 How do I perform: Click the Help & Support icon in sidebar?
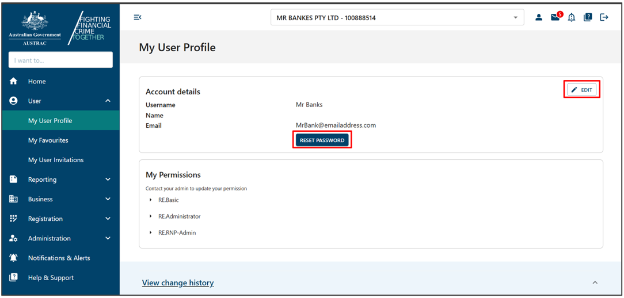(14, 278)
